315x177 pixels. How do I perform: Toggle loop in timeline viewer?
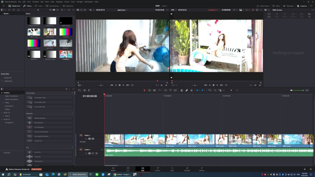(x=226, y=85)
